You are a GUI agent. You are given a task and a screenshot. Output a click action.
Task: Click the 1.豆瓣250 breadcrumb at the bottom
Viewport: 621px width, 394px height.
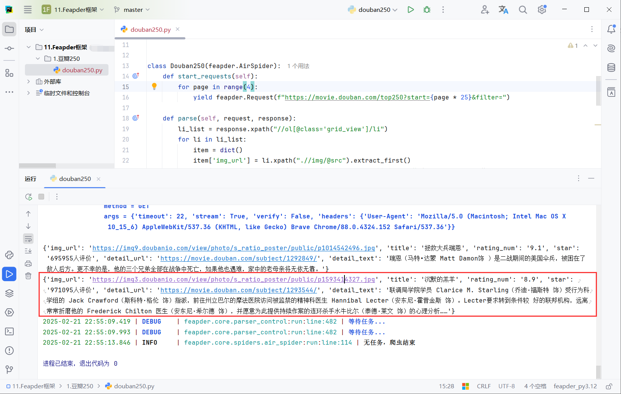coord(79,386)
